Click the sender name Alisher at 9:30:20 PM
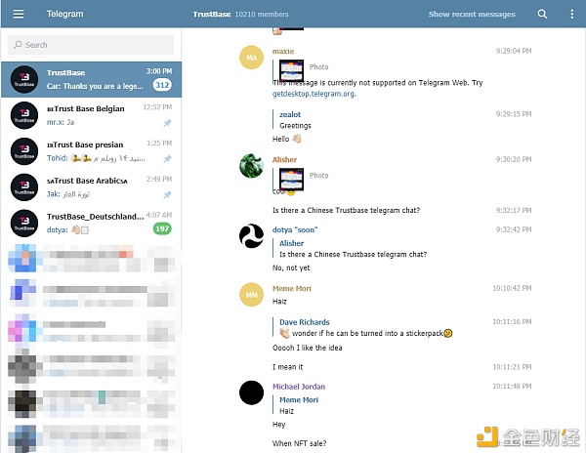586x453 pixels. tap(284, 160)
